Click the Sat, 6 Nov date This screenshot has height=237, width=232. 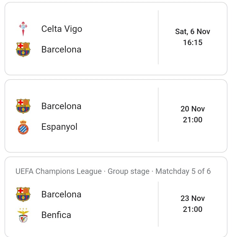pos(192,32)
